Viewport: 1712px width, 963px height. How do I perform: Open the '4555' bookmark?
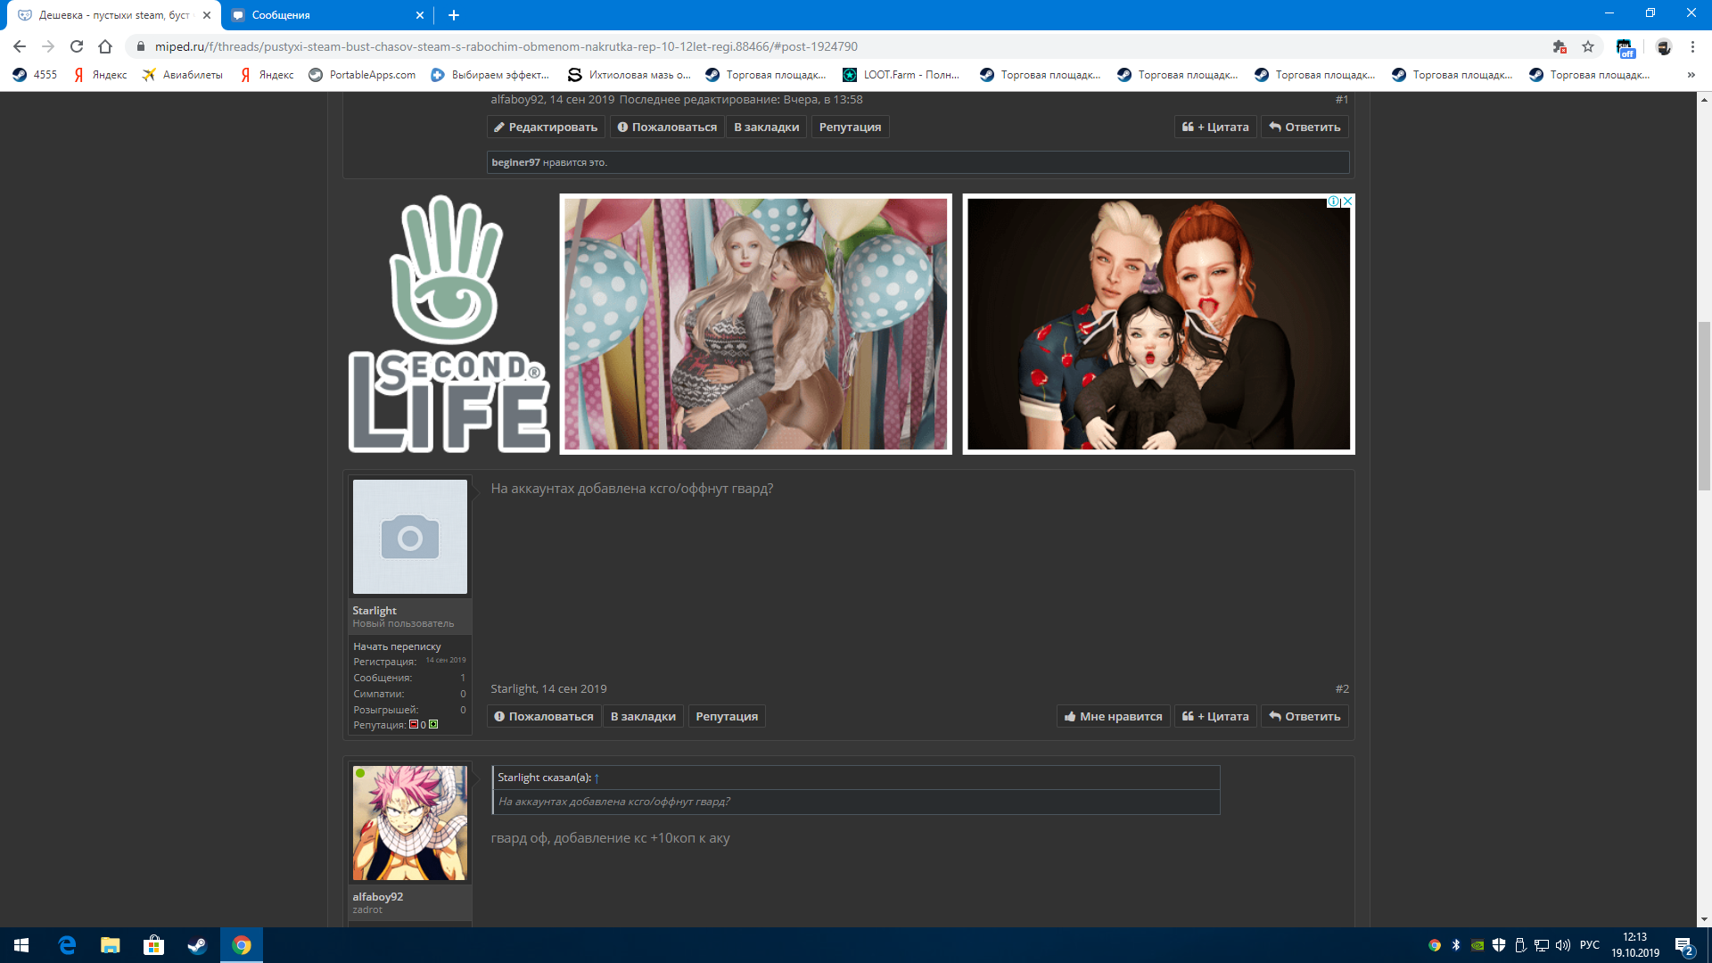(x=35, y=75)
